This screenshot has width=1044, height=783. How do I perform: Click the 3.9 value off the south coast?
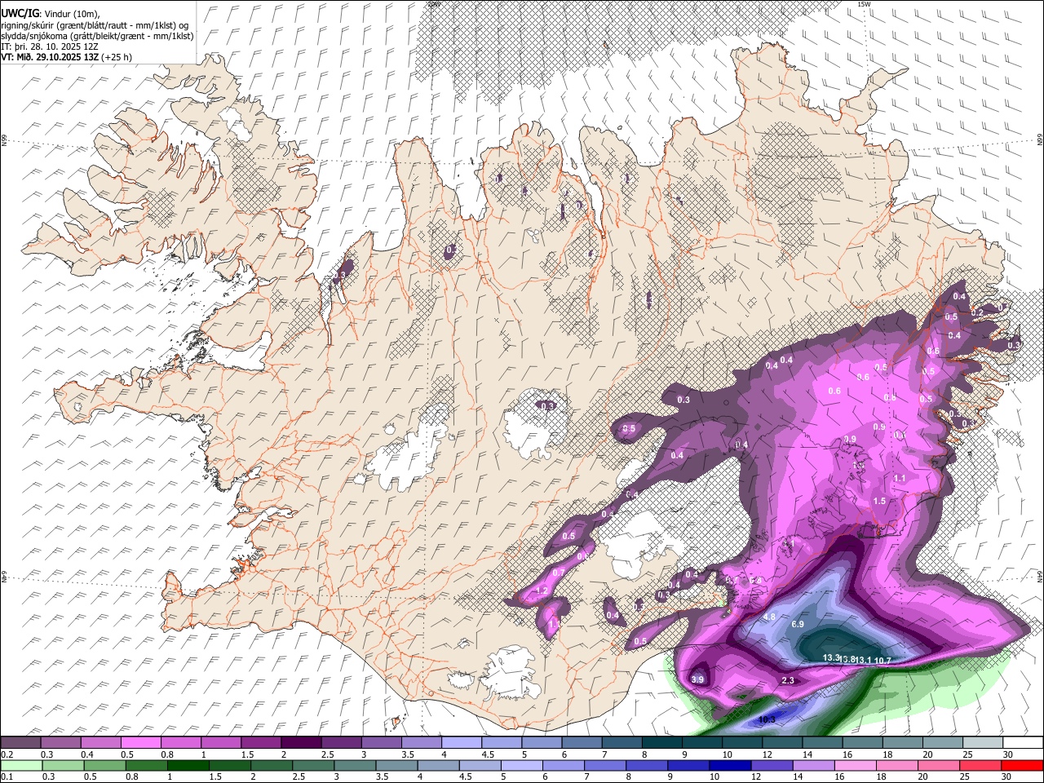[697, 679]
